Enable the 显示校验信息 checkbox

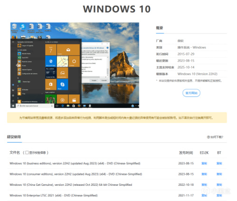click(27, 152)
